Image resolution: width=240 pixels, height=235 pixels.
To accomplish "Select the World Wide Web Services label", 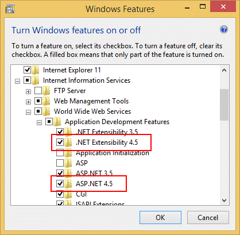I will pos(92,111).
